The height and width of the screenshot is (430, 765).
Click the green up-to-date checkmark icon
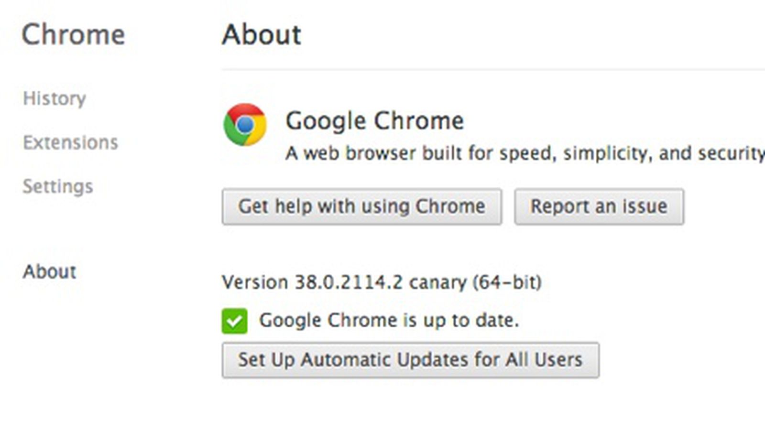pos(234,321)
